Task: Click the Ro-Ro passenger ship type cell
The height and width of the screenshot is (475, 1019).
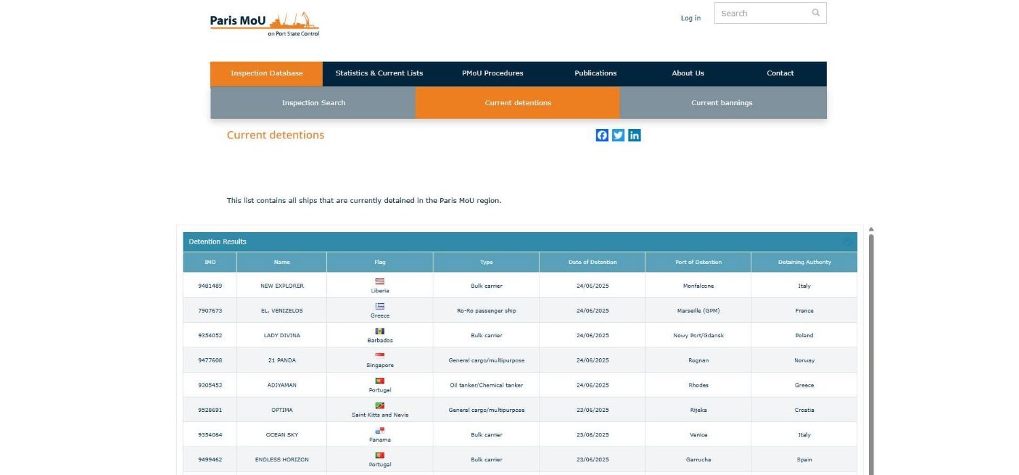Action: tap(486, 311)
